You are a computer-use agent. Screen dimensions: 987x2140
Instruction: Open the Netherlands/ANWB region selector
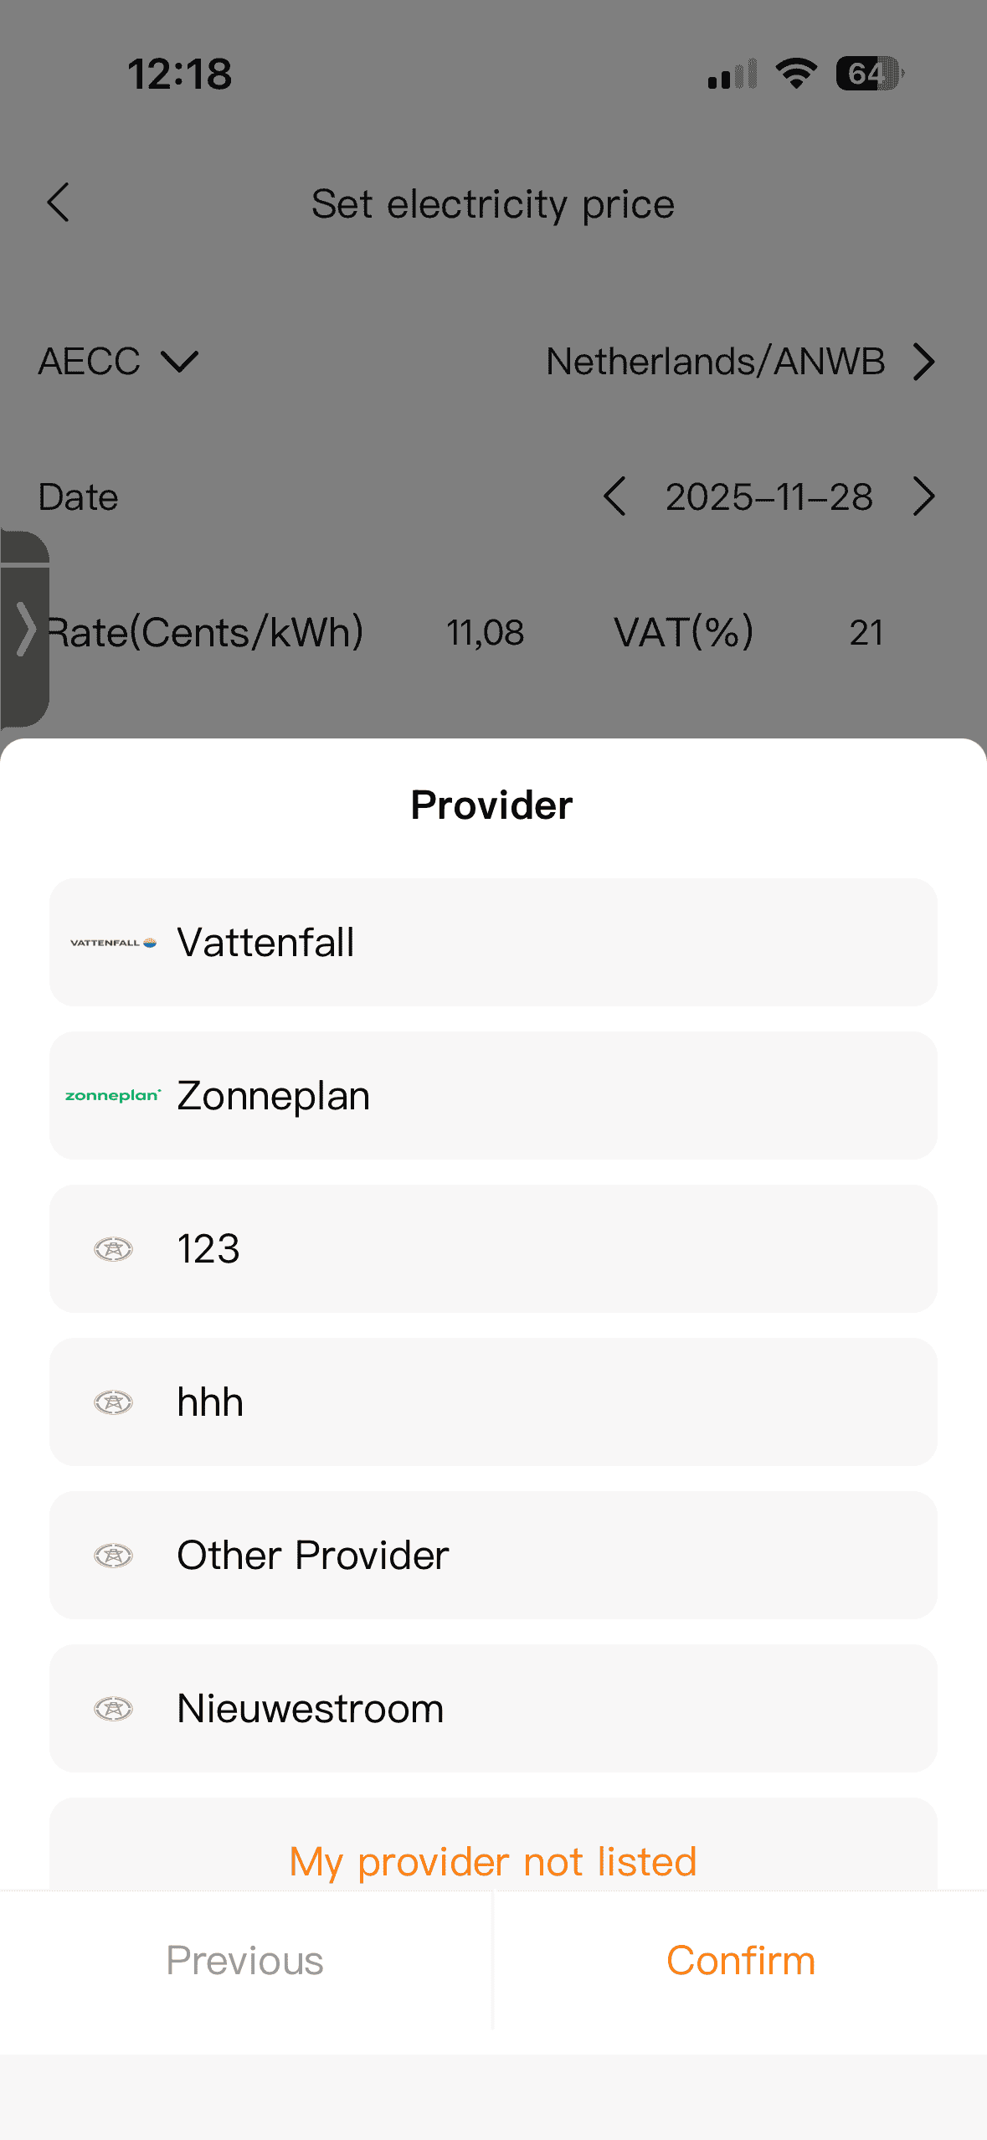pos(740,362)
